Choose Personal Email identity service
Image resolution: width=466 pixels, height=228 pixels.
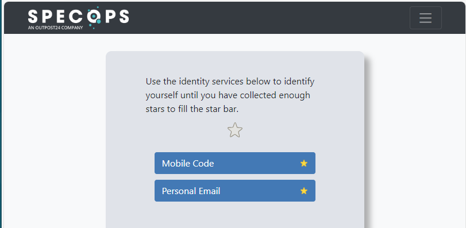coord(235,191)
